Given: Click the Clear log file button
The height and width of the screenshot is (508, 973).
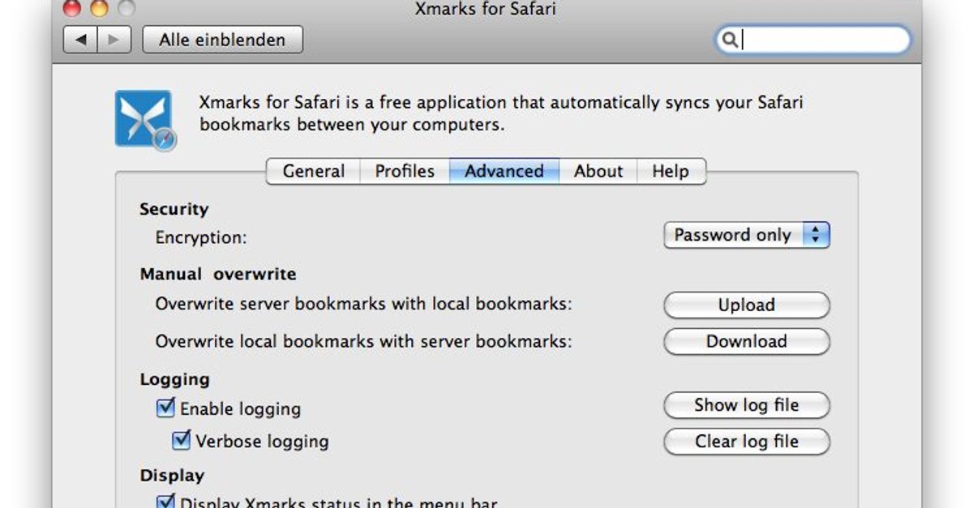Looking at the screenshot, I should coord(747,442).
